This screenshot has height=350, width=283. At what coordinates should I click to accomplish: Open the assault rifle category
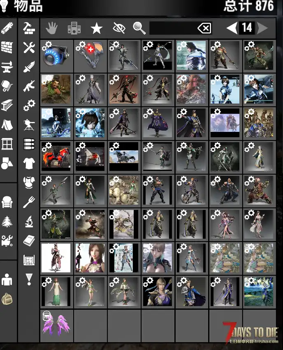click(x=29, y=86)
